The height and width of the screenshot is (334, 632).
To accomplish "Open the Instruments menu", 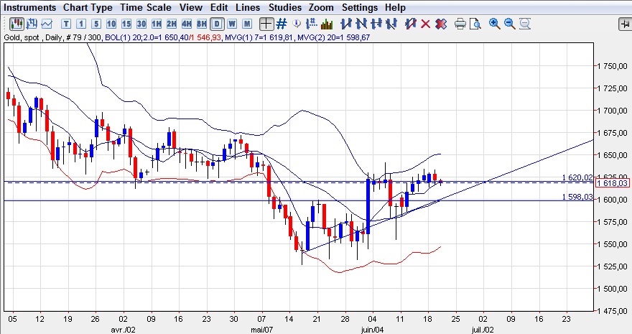I will click(30, 7).
